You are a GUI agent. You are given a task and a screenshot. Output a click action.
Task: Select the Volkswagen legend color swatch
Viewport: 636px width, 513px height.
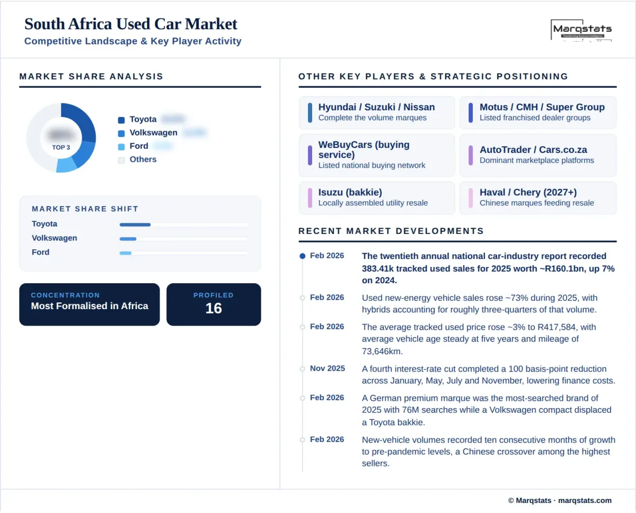coord(121,133)
